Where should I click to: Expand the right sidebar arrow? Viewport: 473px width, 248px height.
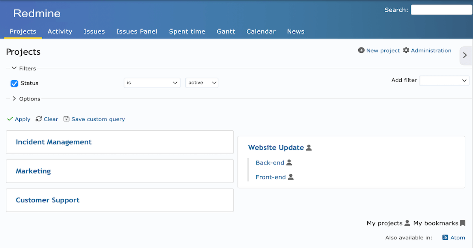click(465, 56)
